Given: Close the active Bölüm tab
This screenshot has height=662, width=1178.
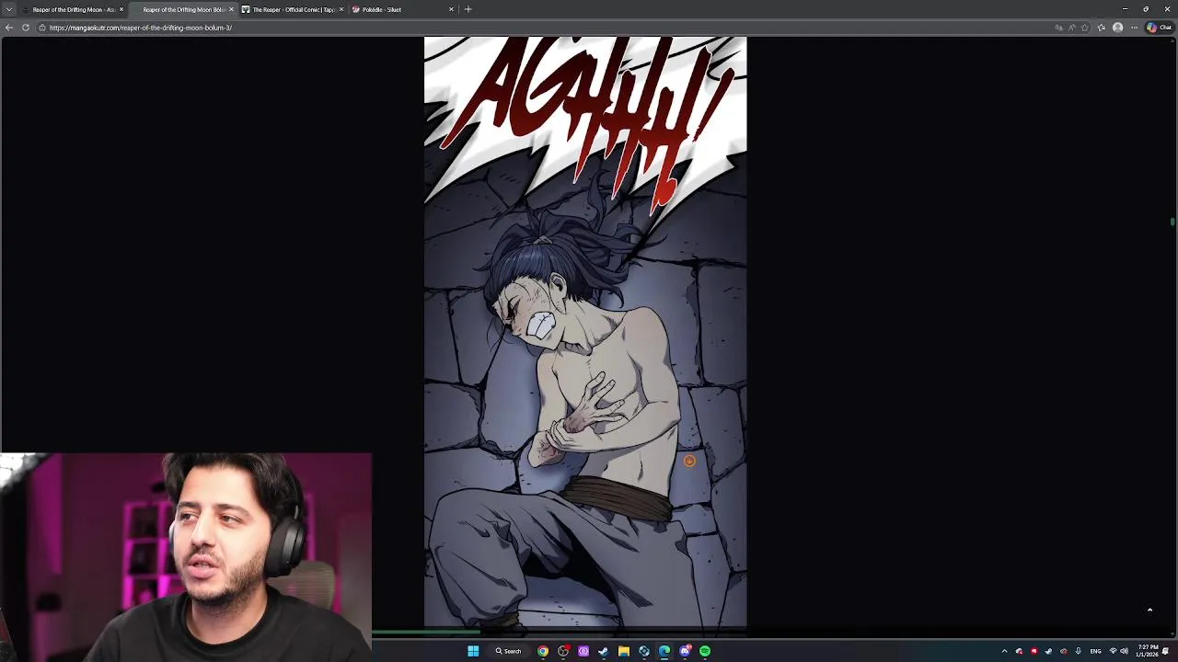Looking at the screenshot, I should (231, 9).
